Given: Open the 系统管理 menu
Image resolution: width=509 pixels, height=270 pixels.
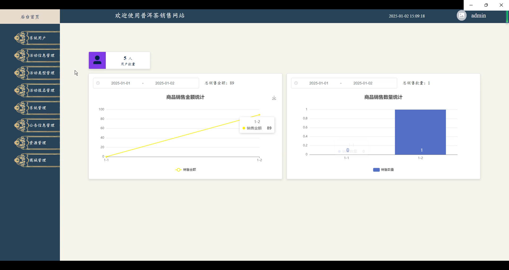Looking at the screenshot, I should click(37, 108).
